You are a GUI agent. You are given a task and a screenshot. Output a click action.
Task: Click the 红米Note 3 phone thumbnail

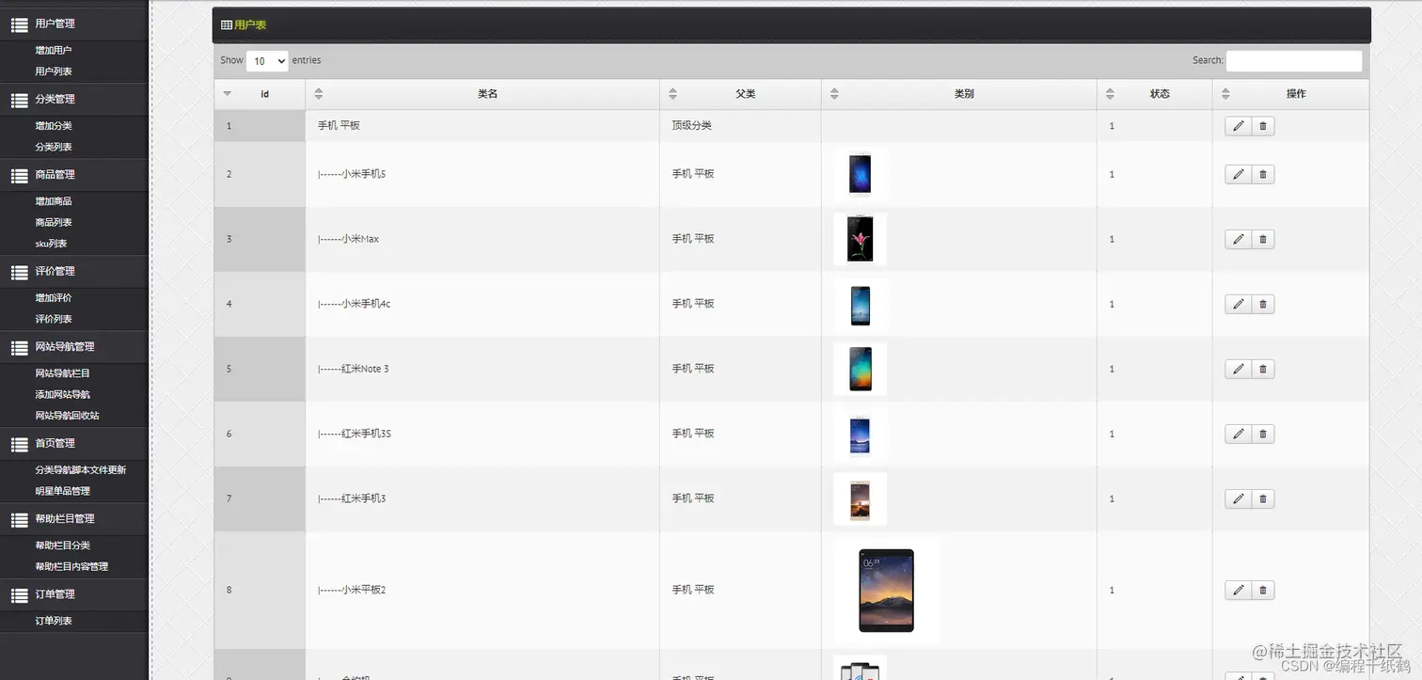(x=860, y=369)
